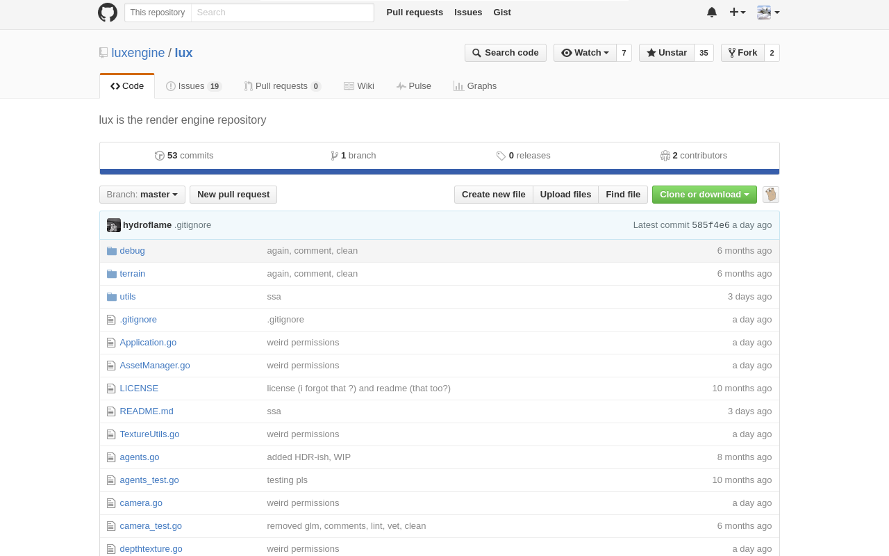The height and width of the screenshot is (556, 889).
Task: Select the clipboard icon next to Clone or download
Action: (771, 195)
